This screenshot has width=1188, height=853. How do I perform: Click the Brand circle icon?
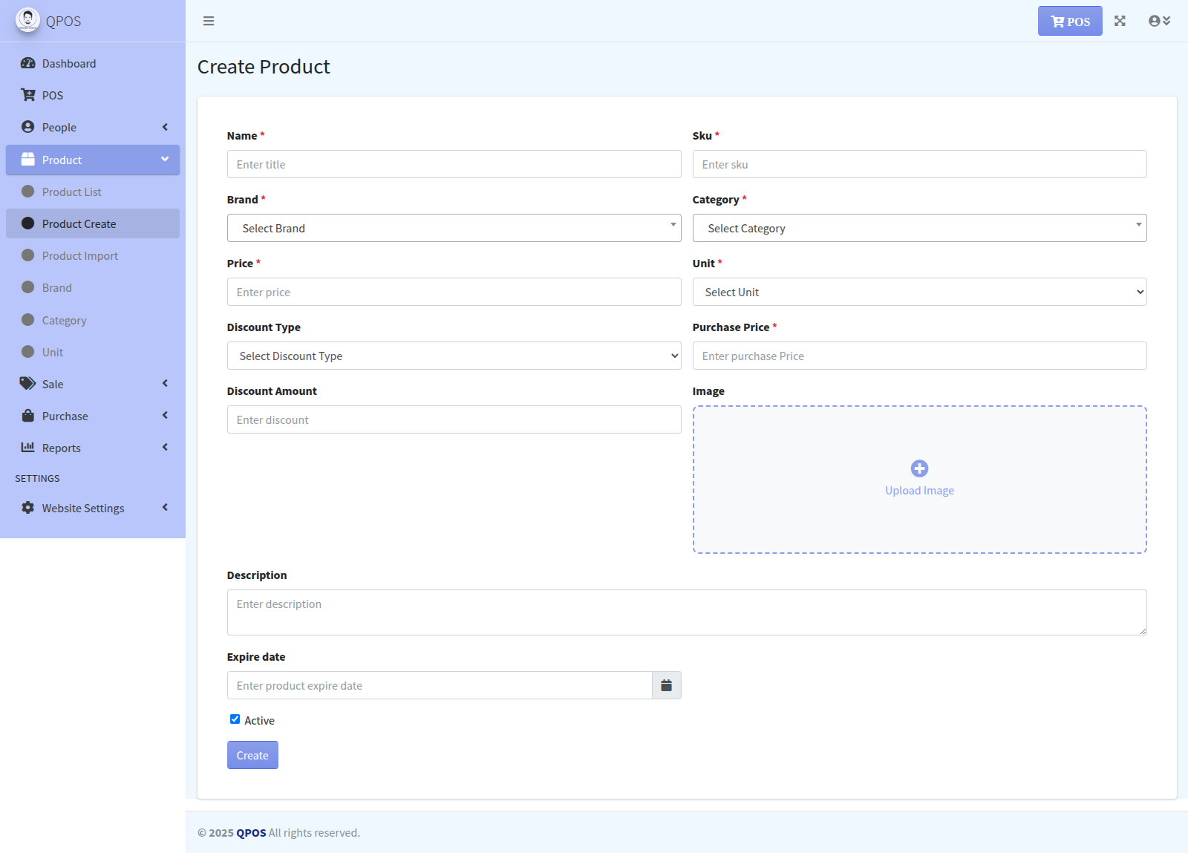coord(28,287)
